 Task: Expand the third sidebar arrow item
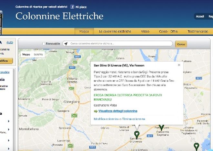tap(9, 140)
